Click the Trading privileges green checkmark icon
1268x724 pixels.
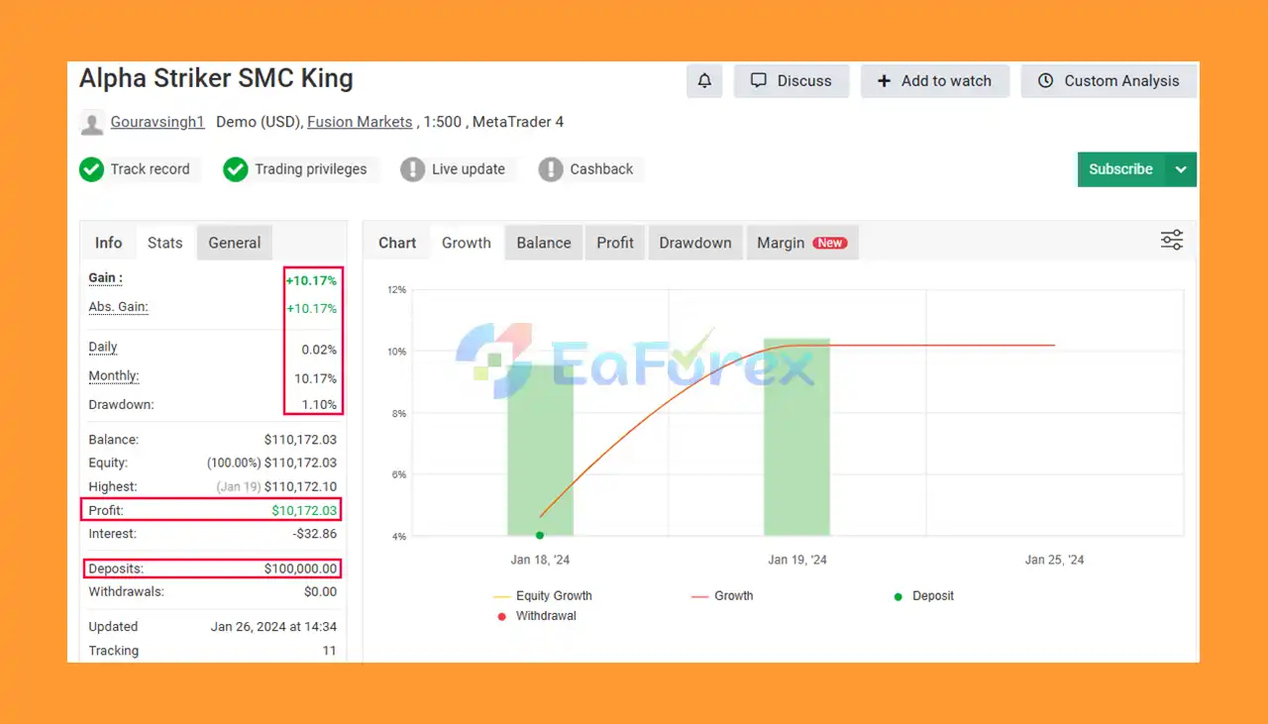click(x=235, y=170)
